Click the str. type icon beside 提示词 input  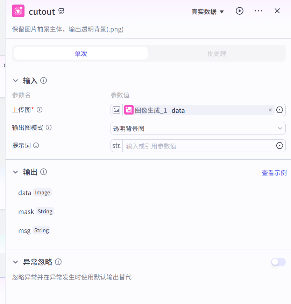(116, 146)
